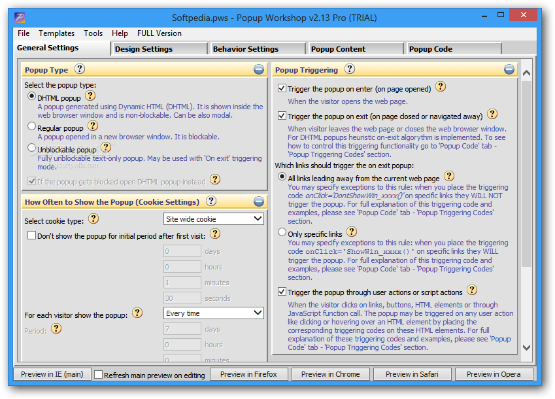Uncheck Trigger the popup on enter

point(282,88)
